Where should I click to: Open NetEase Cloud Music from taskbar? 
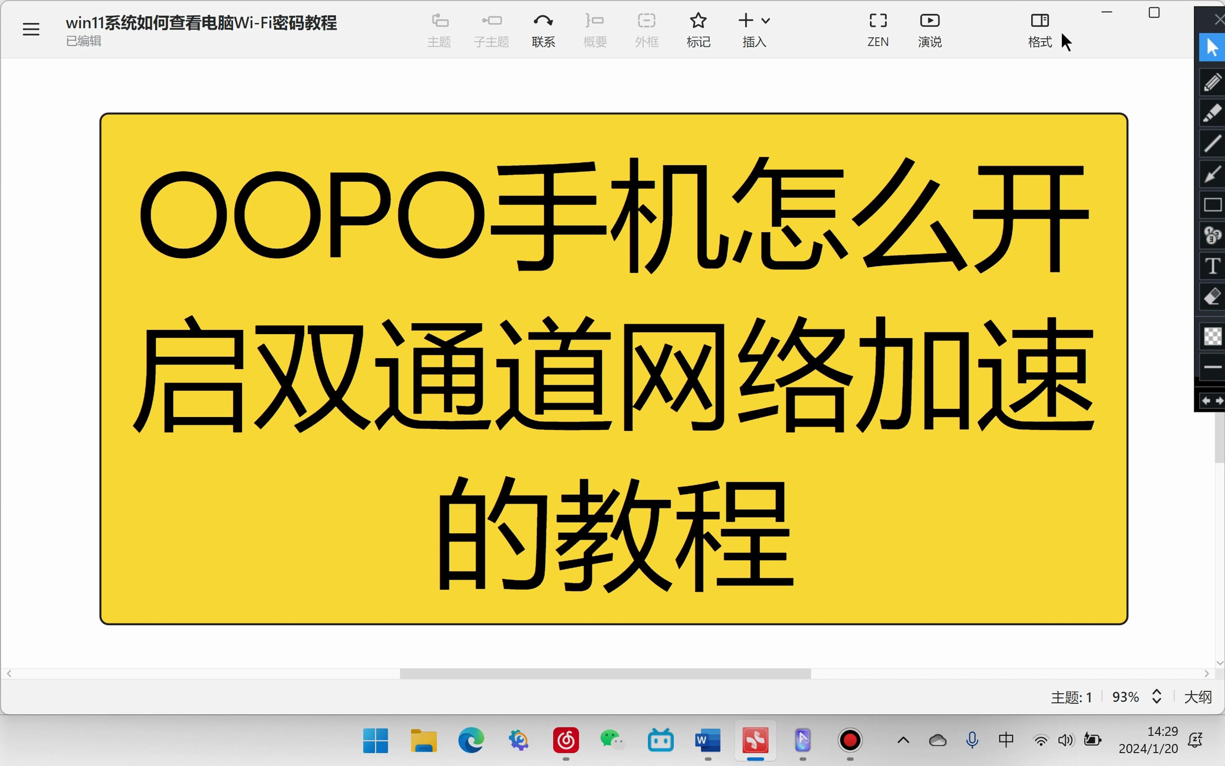click(566, 741)
